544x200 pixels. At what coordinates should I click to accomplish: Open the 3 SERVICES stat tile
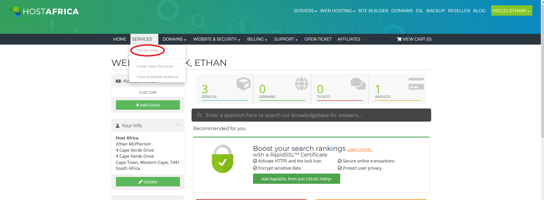pos(225,89)
